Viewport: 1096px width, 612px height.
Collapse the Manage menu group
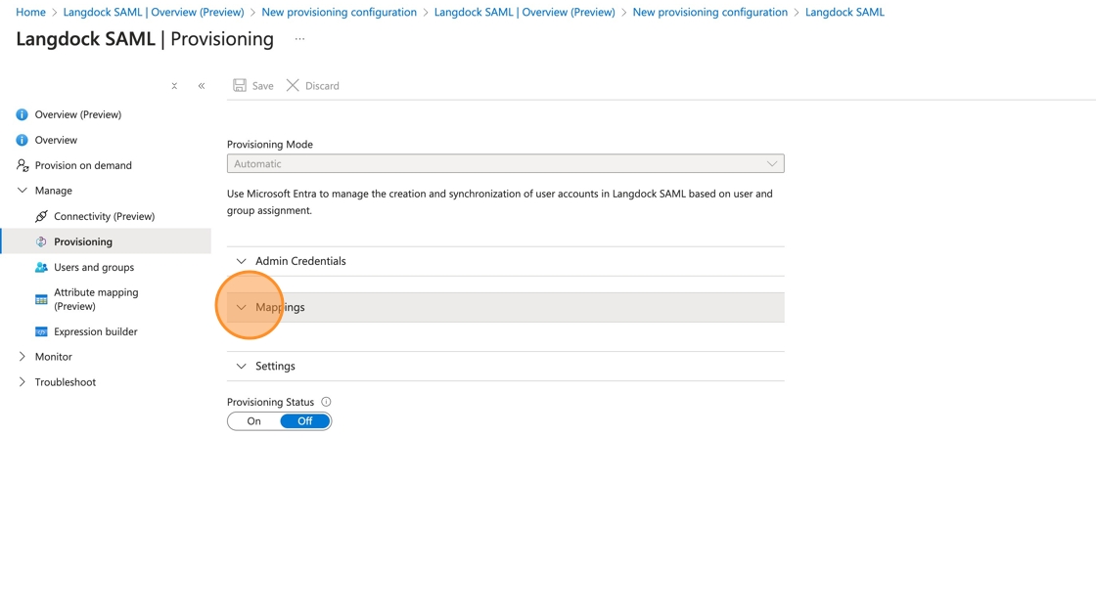[22, 191]
